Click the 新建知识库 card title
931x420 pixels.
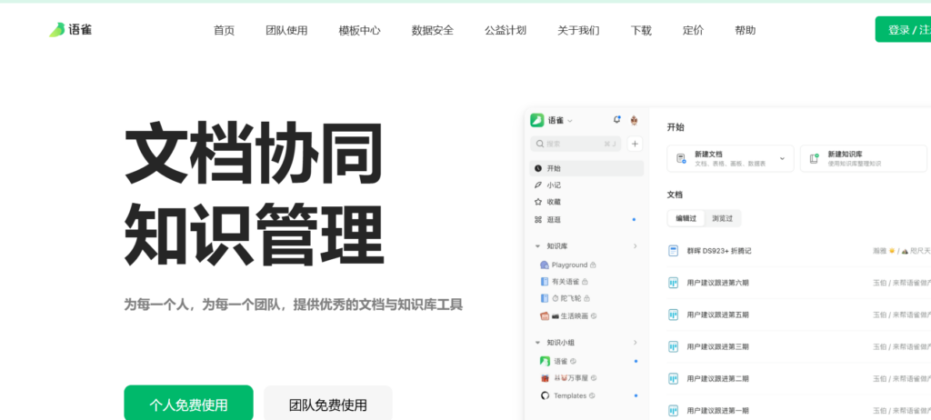pos(845,154)
